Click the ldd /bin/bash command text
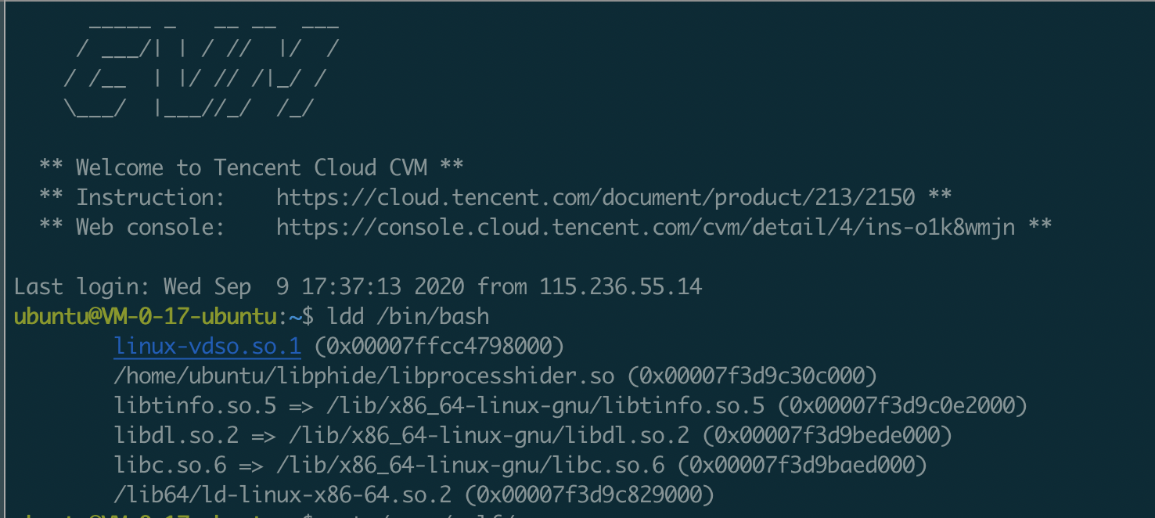This screenshot has width=1155, height=518. pyautogui.click(x=408, y=316)
